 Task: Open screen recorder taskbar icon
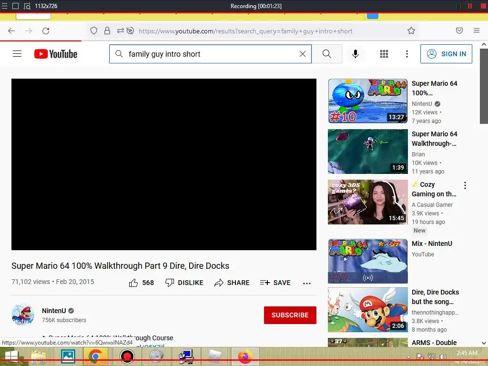pos(127,356)
